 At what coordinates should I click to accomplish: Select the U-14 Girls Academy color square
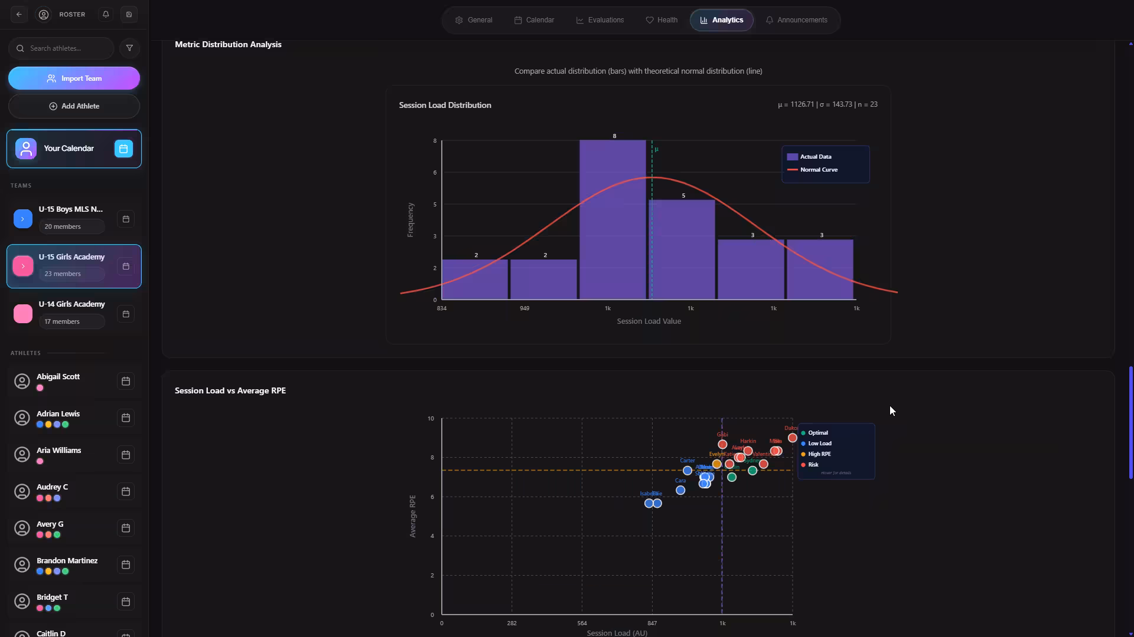(x=22, y=314)
